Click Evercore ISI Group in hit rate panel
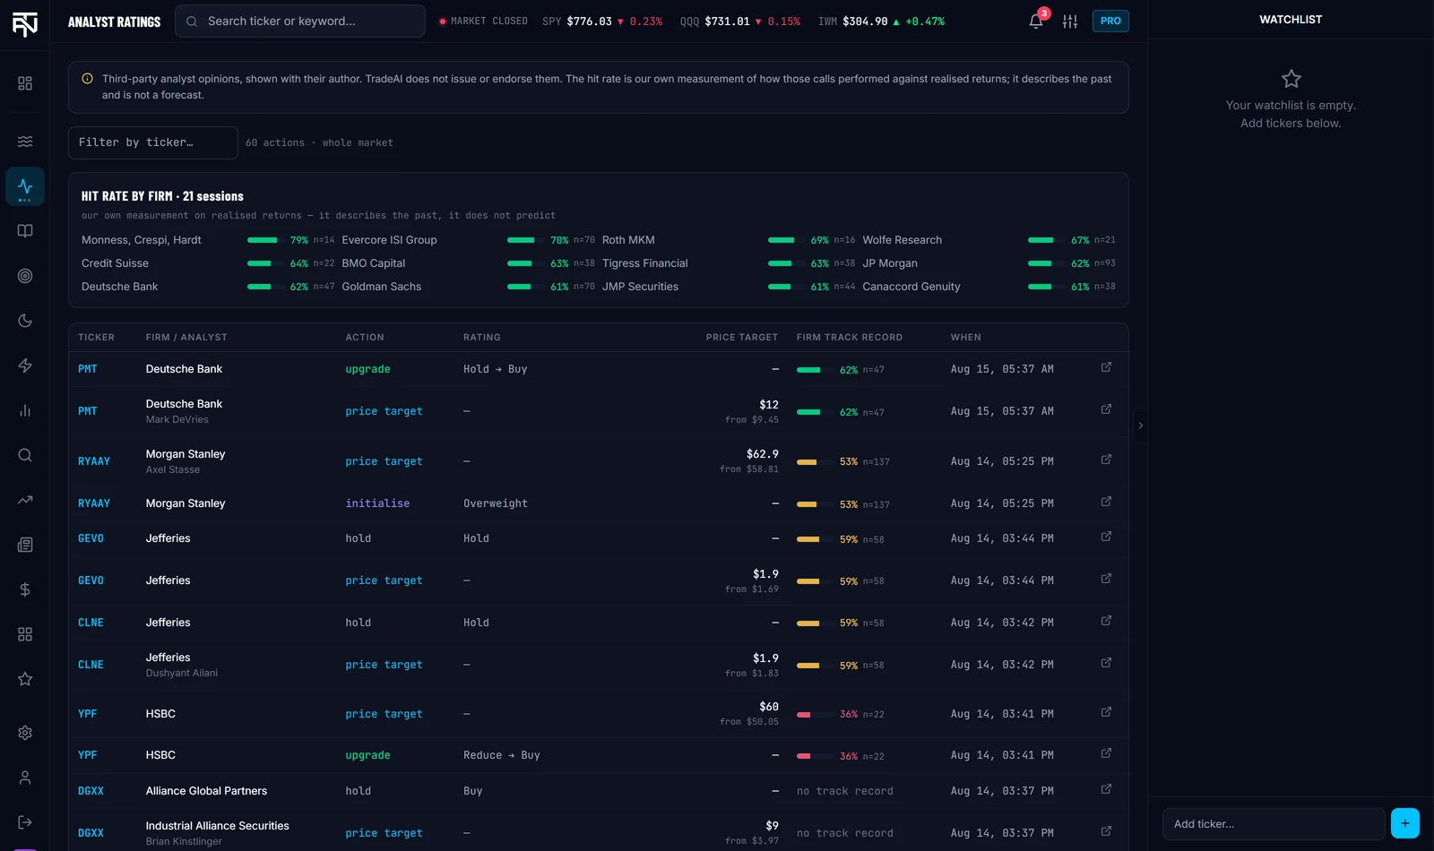 pyautogui.click(x=389, y=240)
